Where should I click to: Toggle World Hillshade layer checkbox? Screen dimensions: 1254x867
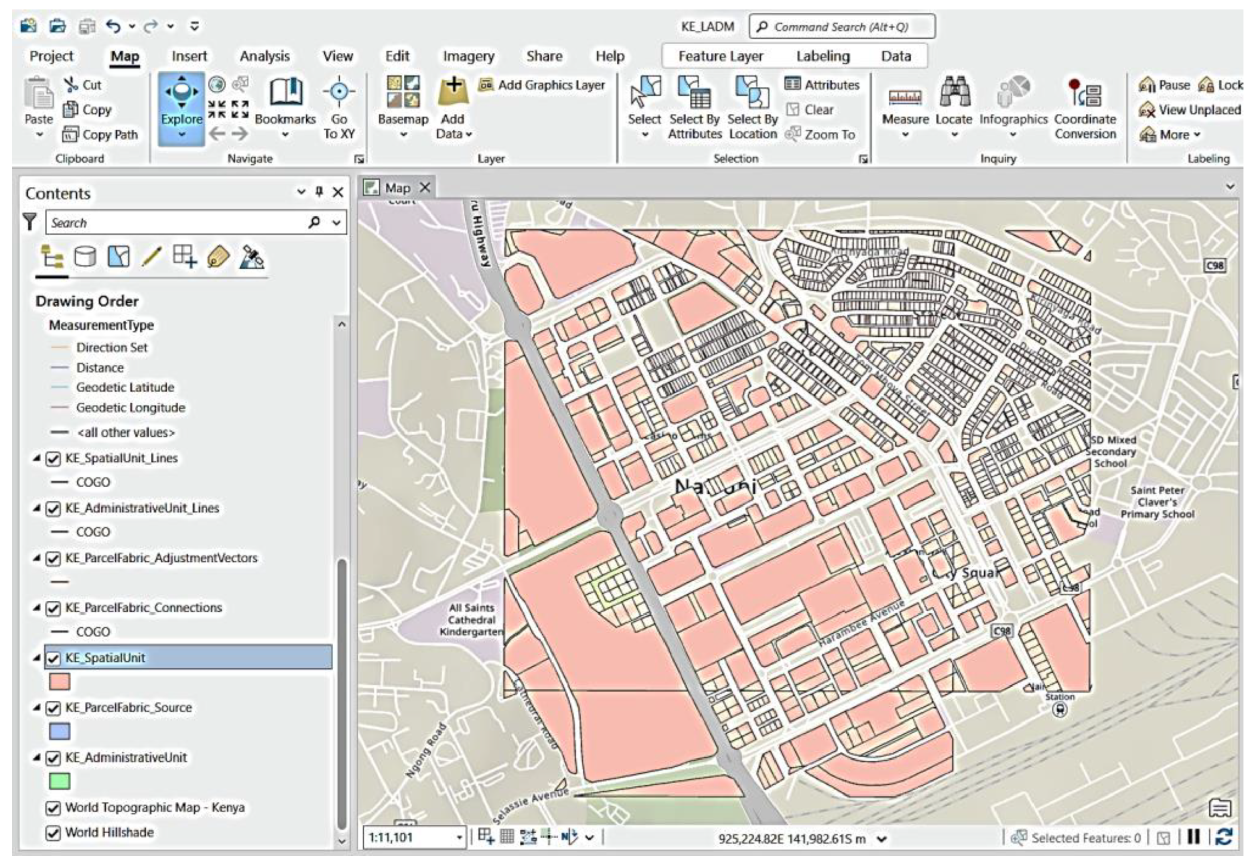tap(53, 833)
